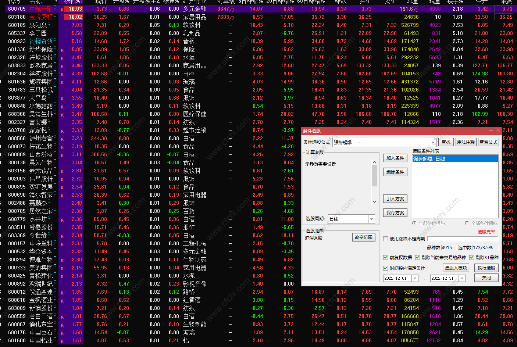Select stock row 皖通高速
The image size is (517, 347).
pos(258,292)
